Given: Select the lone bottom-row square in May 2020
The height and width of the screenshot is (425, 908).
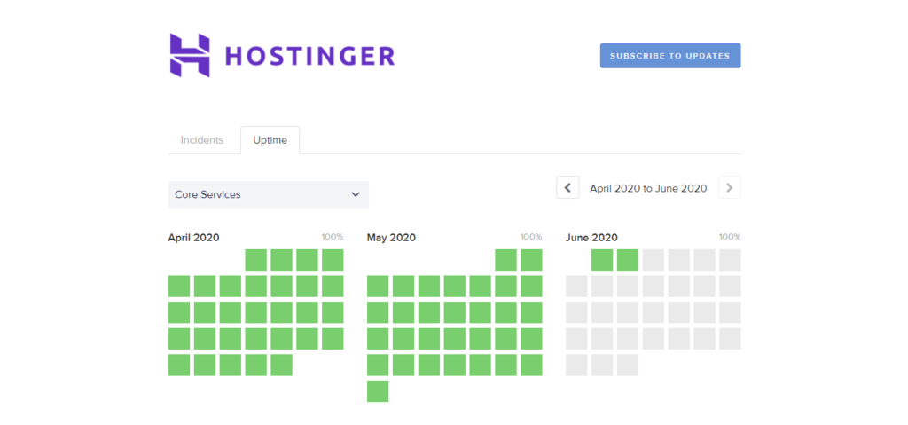Looking at the screenshot, I should point(378,391).
